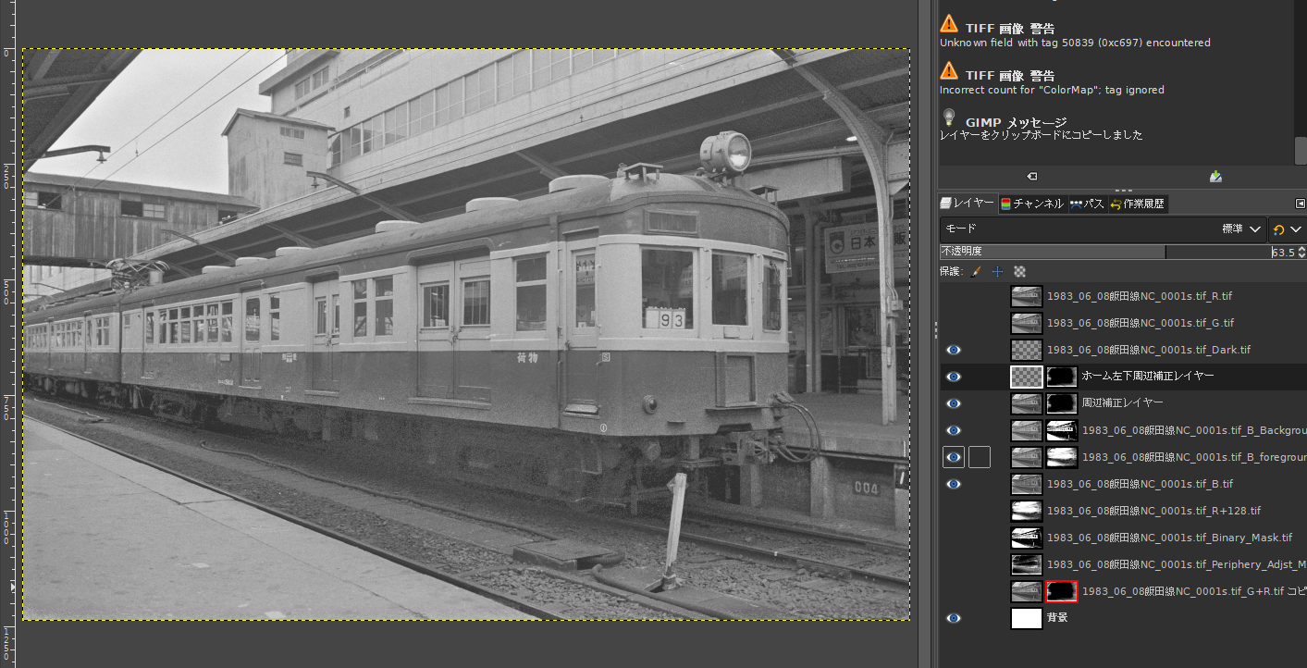Screen dimensions: 1307x668
Task: Select the 周辺補正レイヤー layer mask thumbnail
Action: [x=1062, y=403]
